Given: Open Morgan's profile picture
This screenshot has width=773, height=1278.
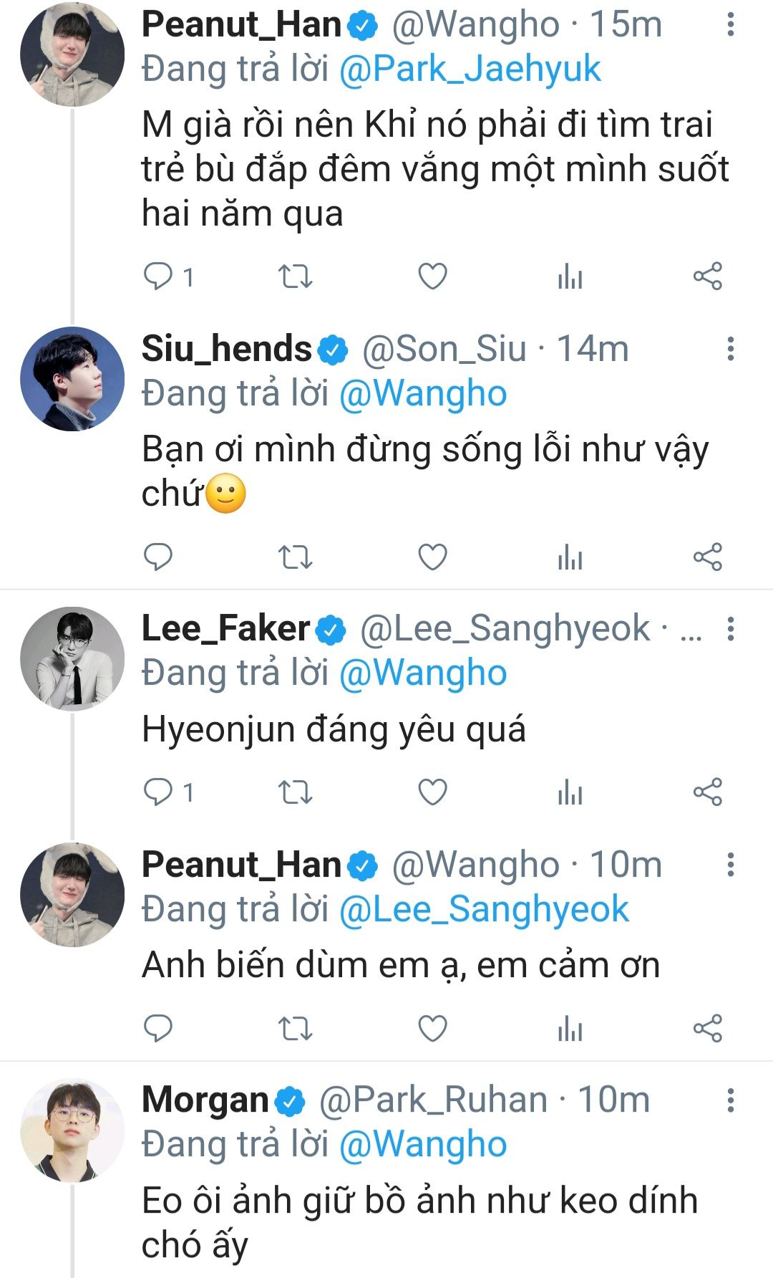Looking at the screenshot, I should coord(72,1130).
